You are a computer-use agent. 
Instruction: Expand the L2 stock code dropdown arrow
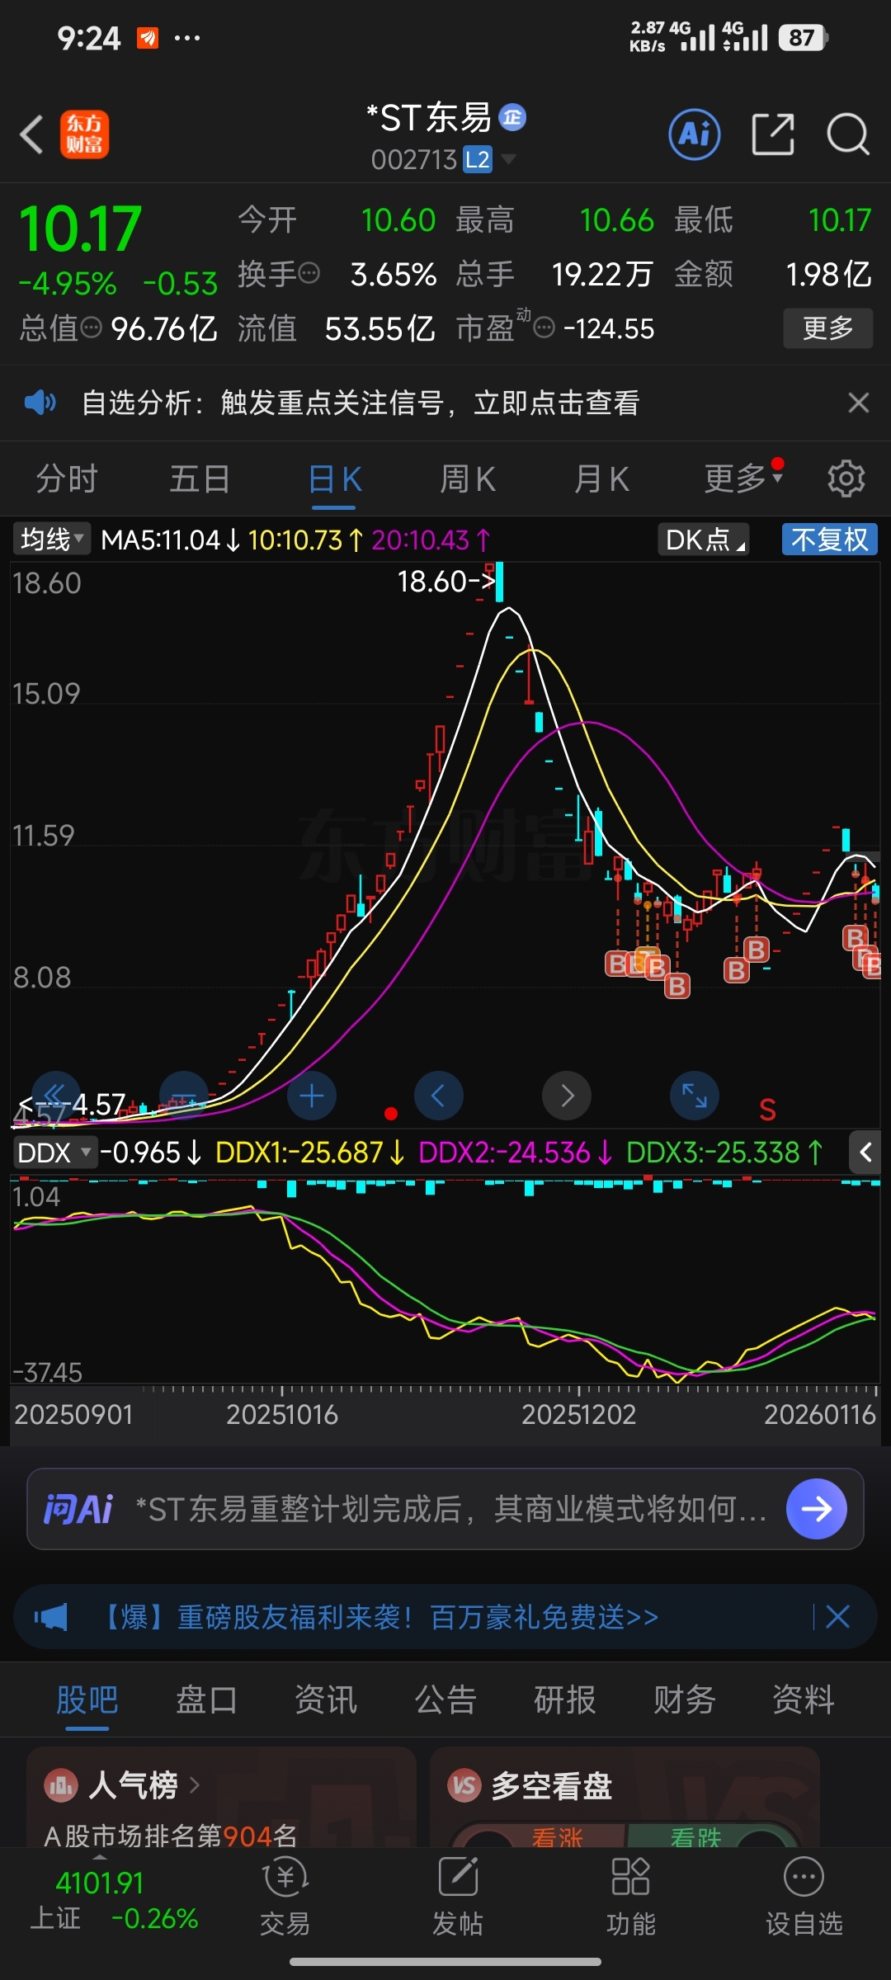(x=509, y=158)
